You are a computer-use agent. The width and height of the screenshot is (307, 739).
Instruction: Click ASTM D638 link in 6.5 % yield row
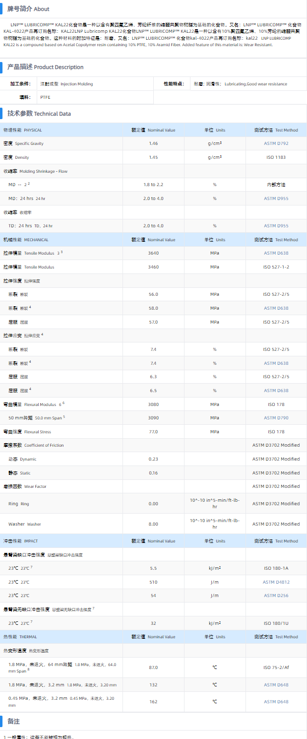pyautogui.click(x=276, y=391)
